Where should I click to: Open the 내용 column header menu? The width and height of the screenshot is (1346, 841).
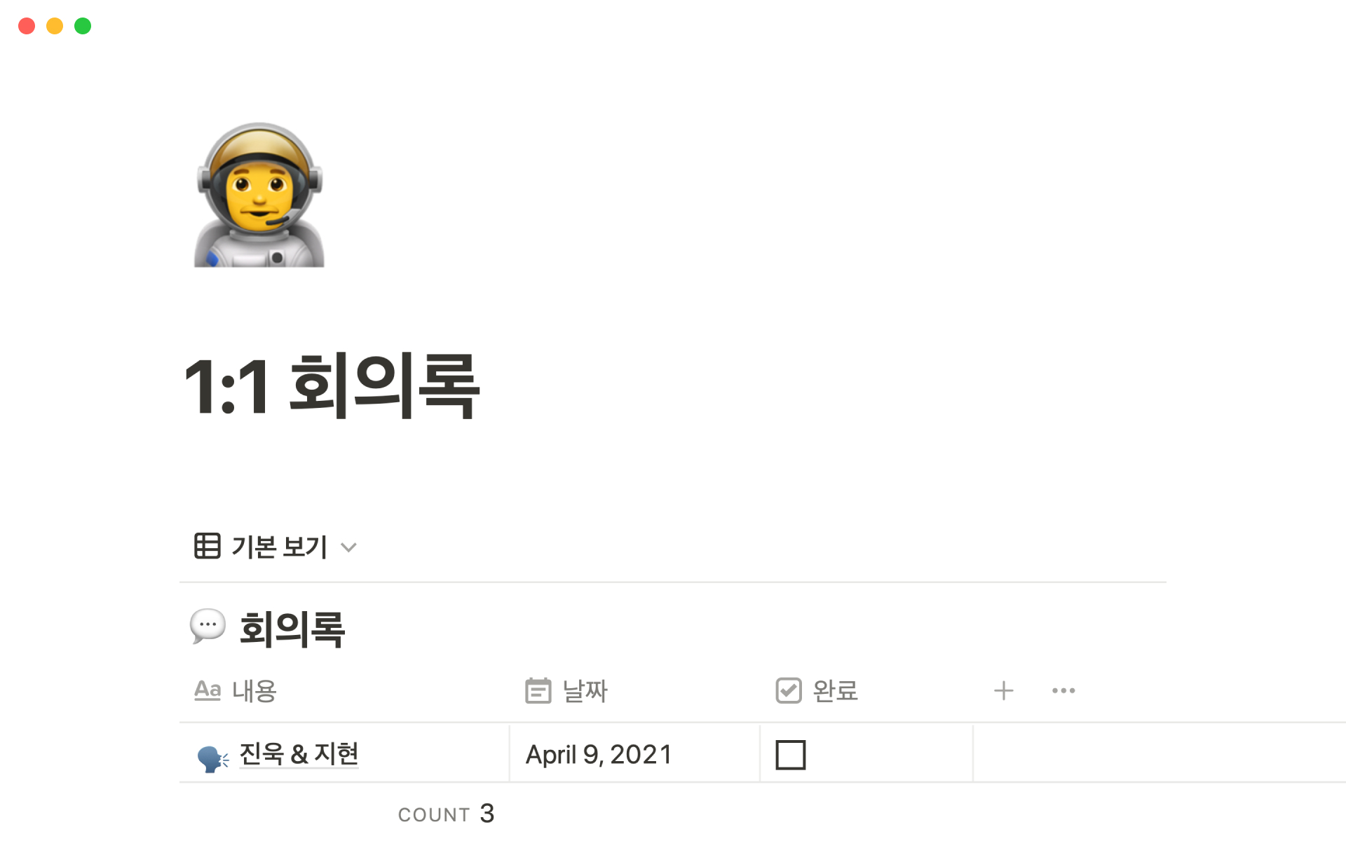tap(344, 691)
